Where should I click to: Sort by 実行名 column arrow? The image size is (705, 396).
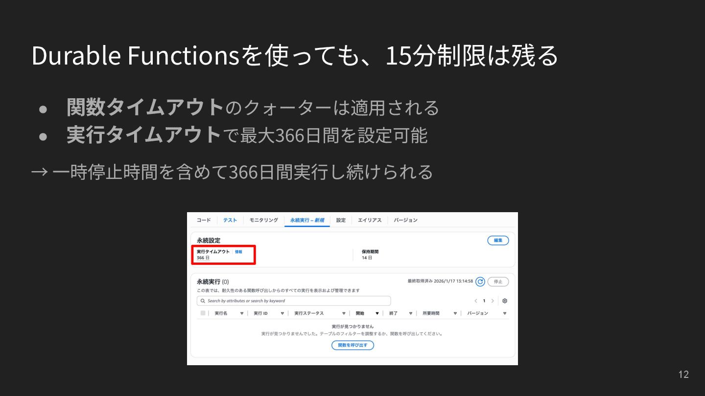(242, 313)
